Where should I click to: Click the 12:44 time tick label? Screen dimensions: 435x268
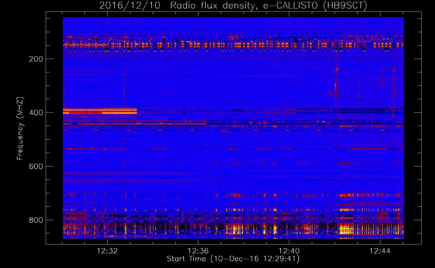pyautogui.click(x=380, y=251)
